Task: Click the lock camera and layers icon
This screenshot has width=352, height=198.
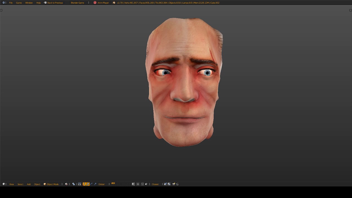Action: coord(133,184)
